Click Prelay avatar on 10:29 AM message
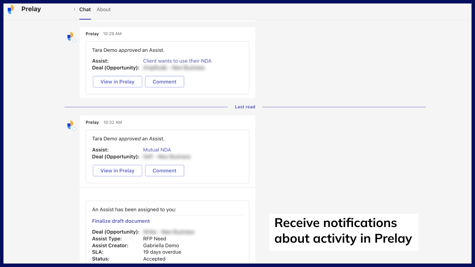The width and height of the screenshot is (475, 267). 71,37
